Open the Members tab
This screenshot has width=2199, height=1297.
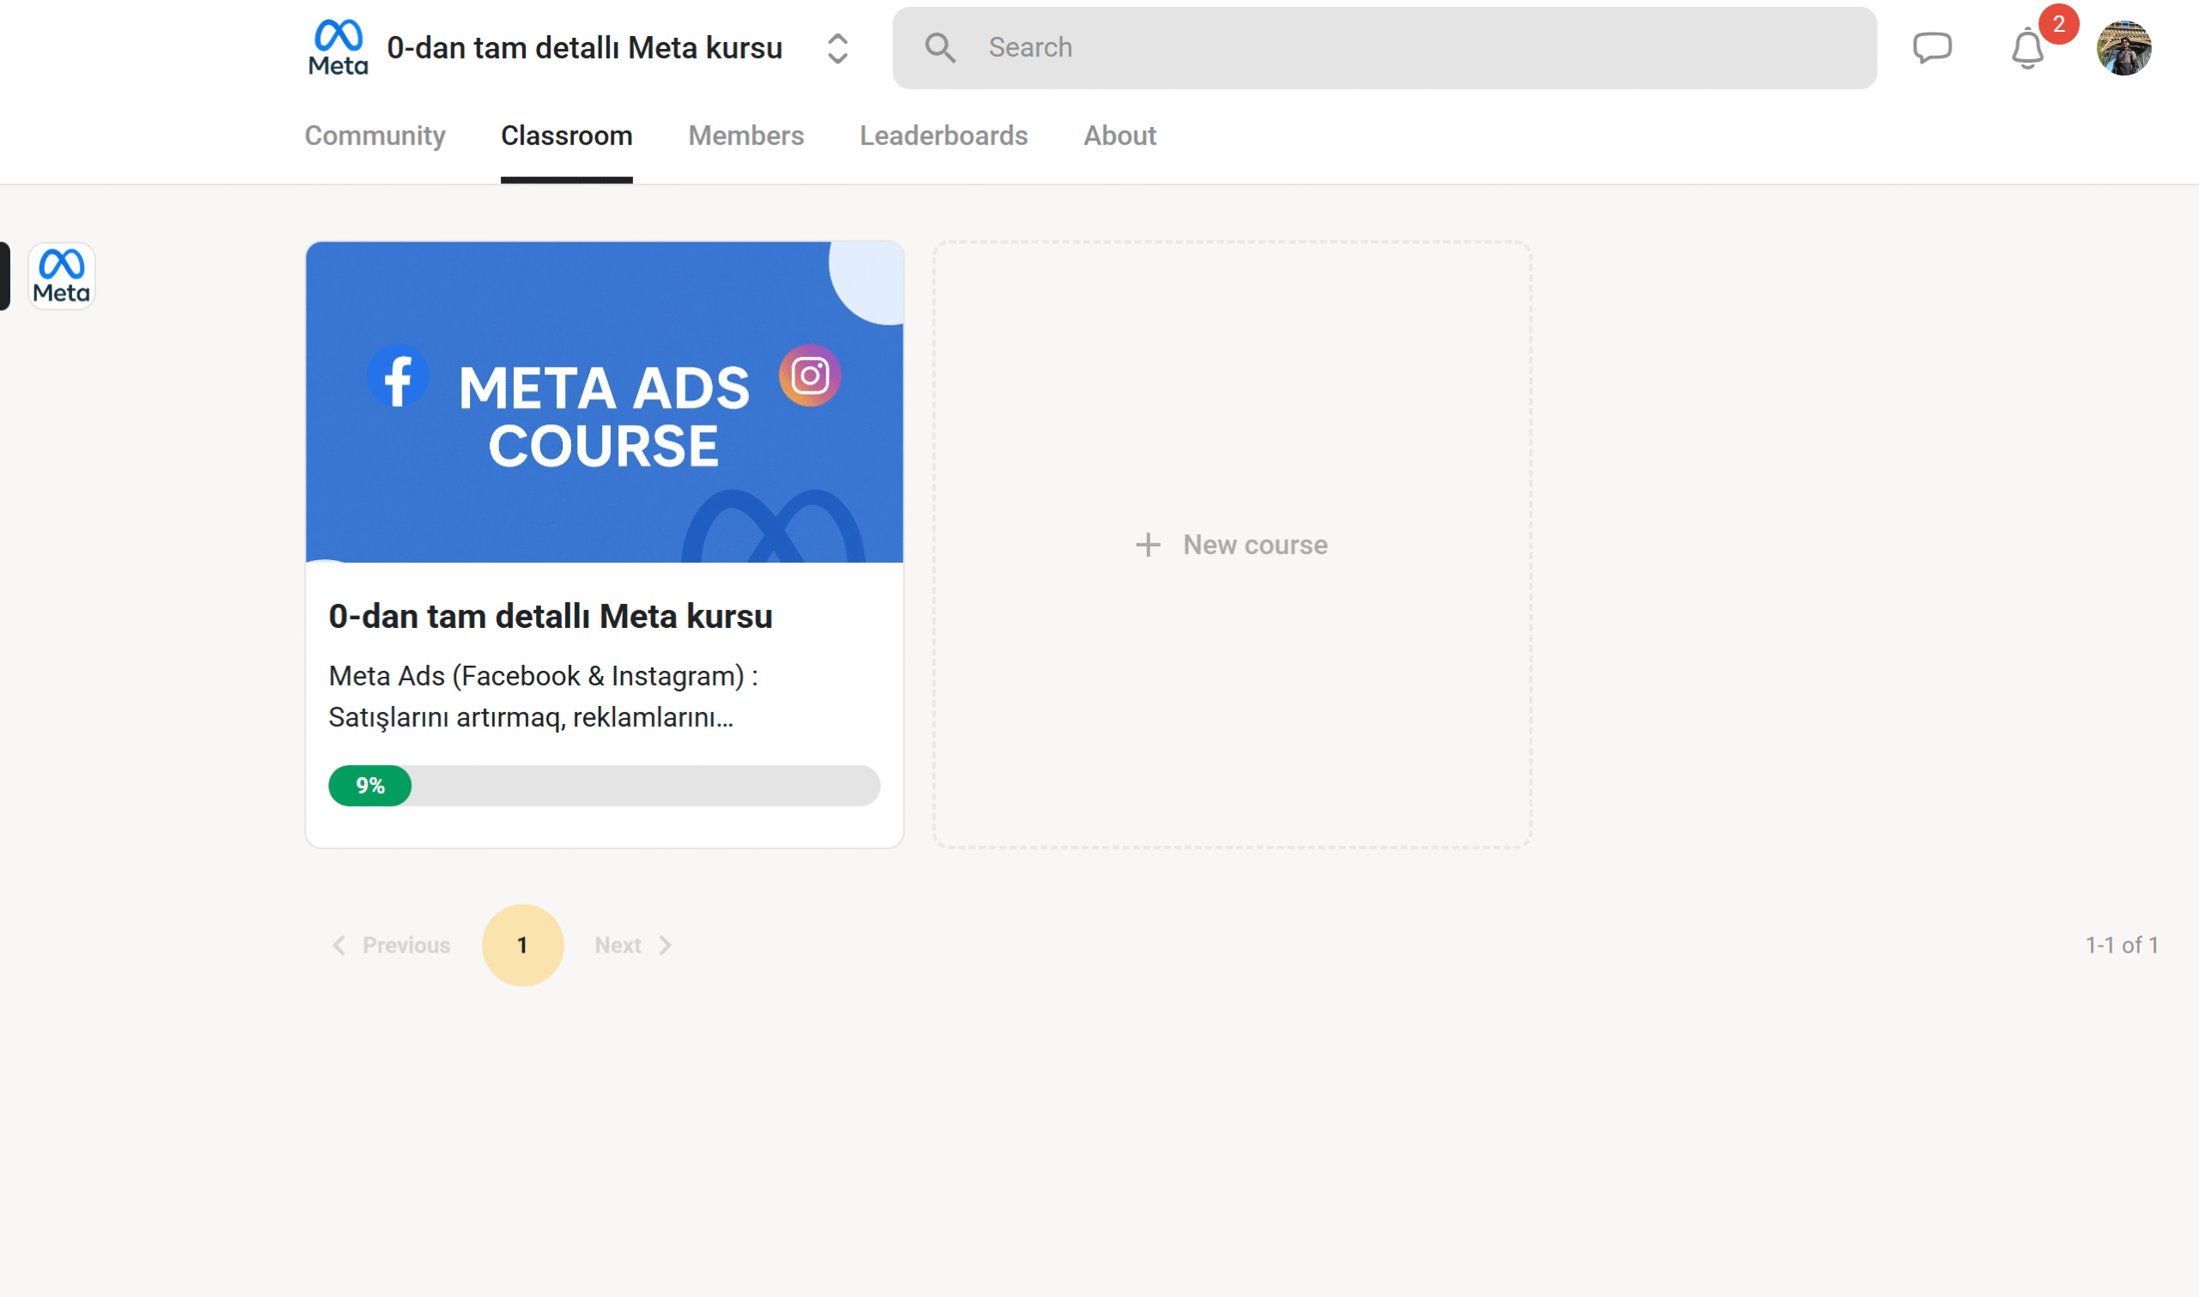point(746,136)
